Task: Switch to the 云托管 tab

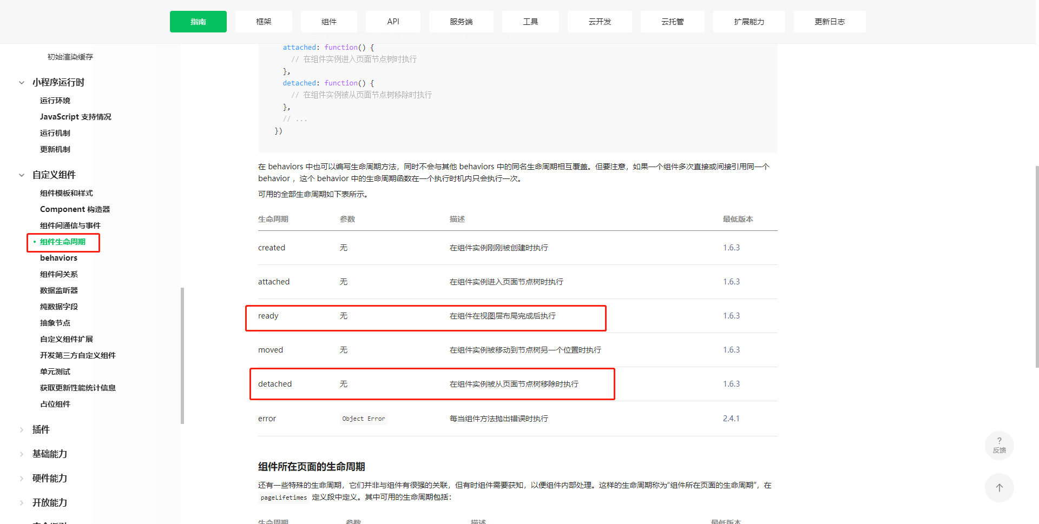Action: click(673, 22)
